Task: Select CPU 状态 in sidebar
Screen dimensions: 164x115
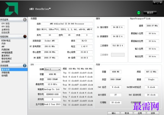Action: pyautogui.click(x=5, y=24)
